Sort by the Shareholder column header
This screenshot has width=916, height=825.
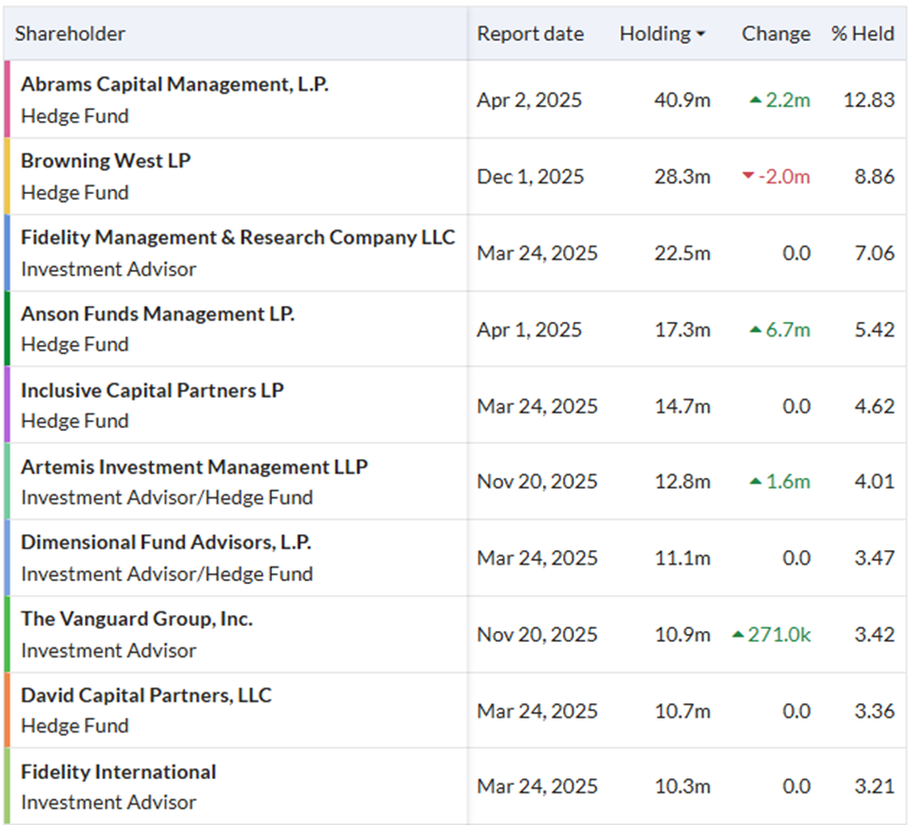coord(70,34)
